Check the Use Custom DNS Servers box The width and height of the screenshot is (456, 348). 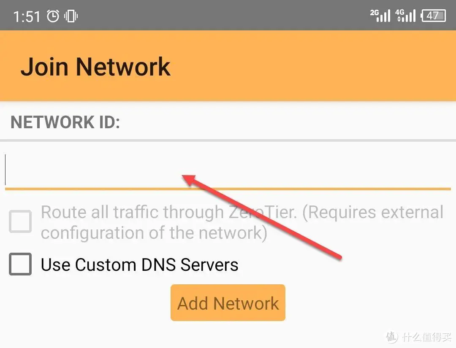point(20,264)
